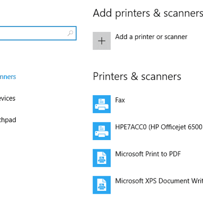203x198 pixels.
Task: Click the Add a printer or scanner label
Action: pyautogui.click(x=151, y=37)
